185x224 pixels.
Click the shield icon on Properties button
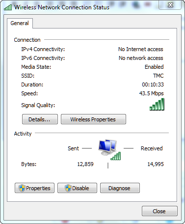pyautogui.click(x=22, y=188)
